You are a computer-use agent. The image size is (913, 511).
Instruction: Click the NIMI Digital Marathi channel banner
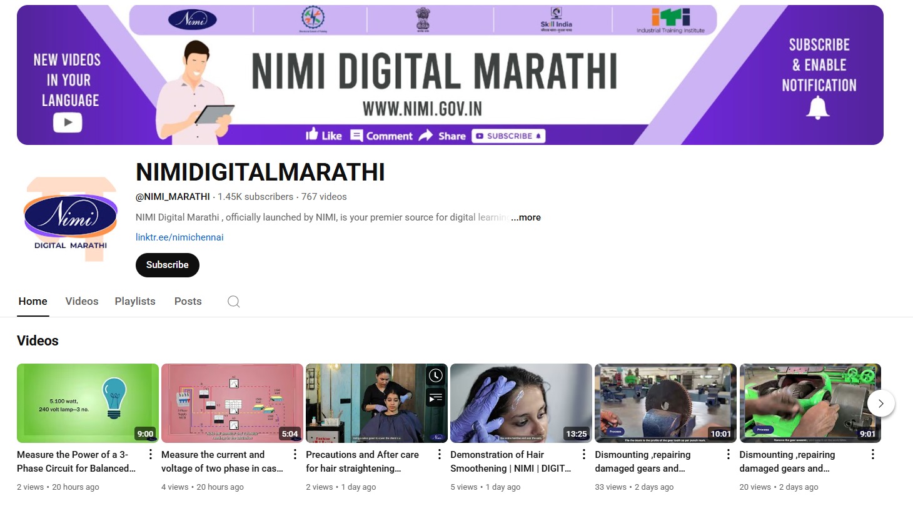click(450, 75)
